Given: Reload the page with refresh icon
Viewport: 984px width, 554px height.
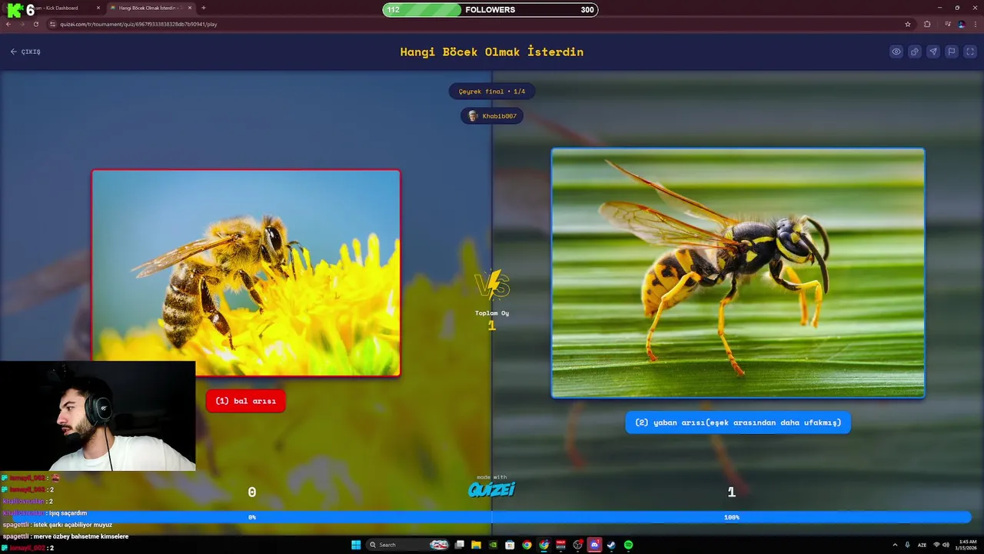Looking at the screenshot, I should (35, 24).
